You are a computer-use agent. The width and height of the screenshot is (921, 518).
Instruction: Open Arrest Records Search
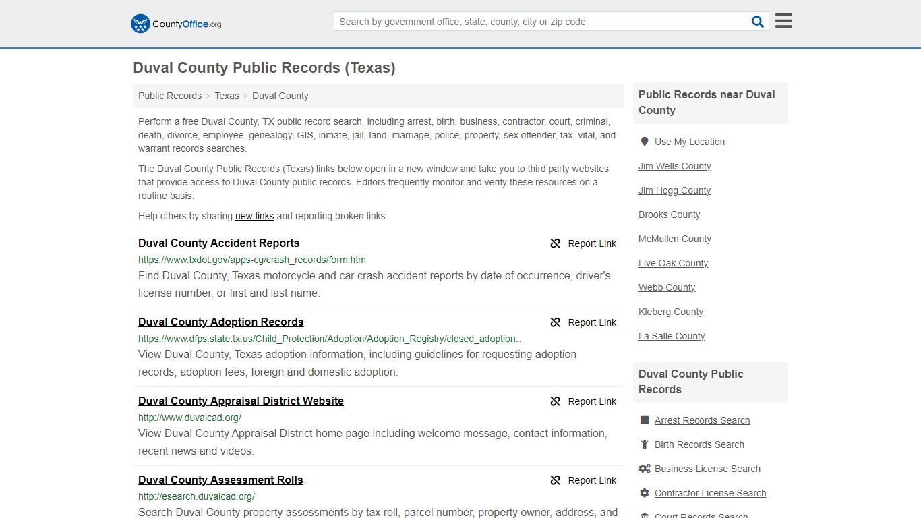coord(702,420)
